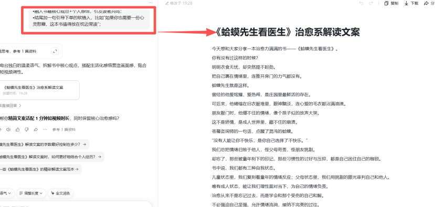
Task: Download the document with 下载 button
Action: click(411, 3)
